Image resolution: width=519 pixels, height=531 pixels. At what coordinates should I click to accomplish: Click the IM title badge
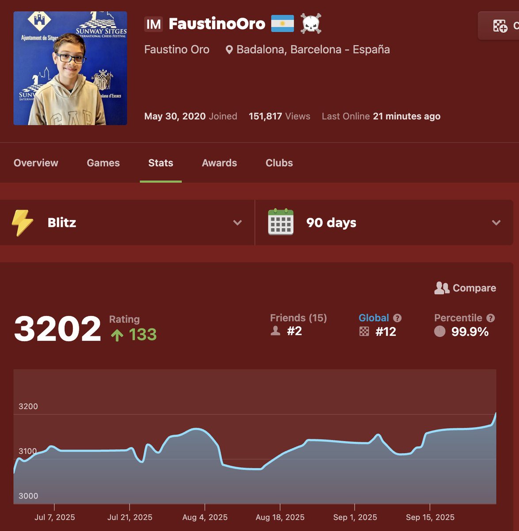tap(153, 24)
